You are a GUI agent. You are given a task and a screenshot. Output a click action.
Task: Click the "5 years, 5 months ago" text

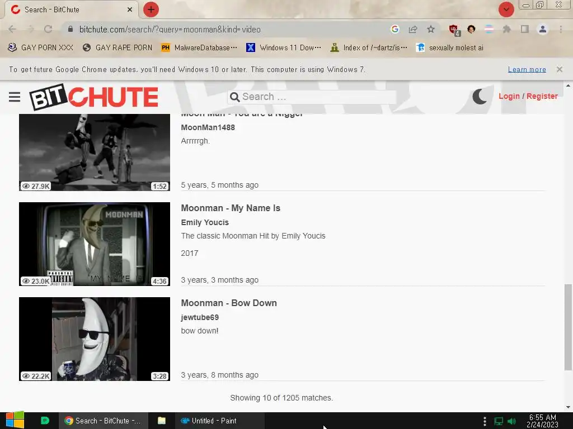219,185
